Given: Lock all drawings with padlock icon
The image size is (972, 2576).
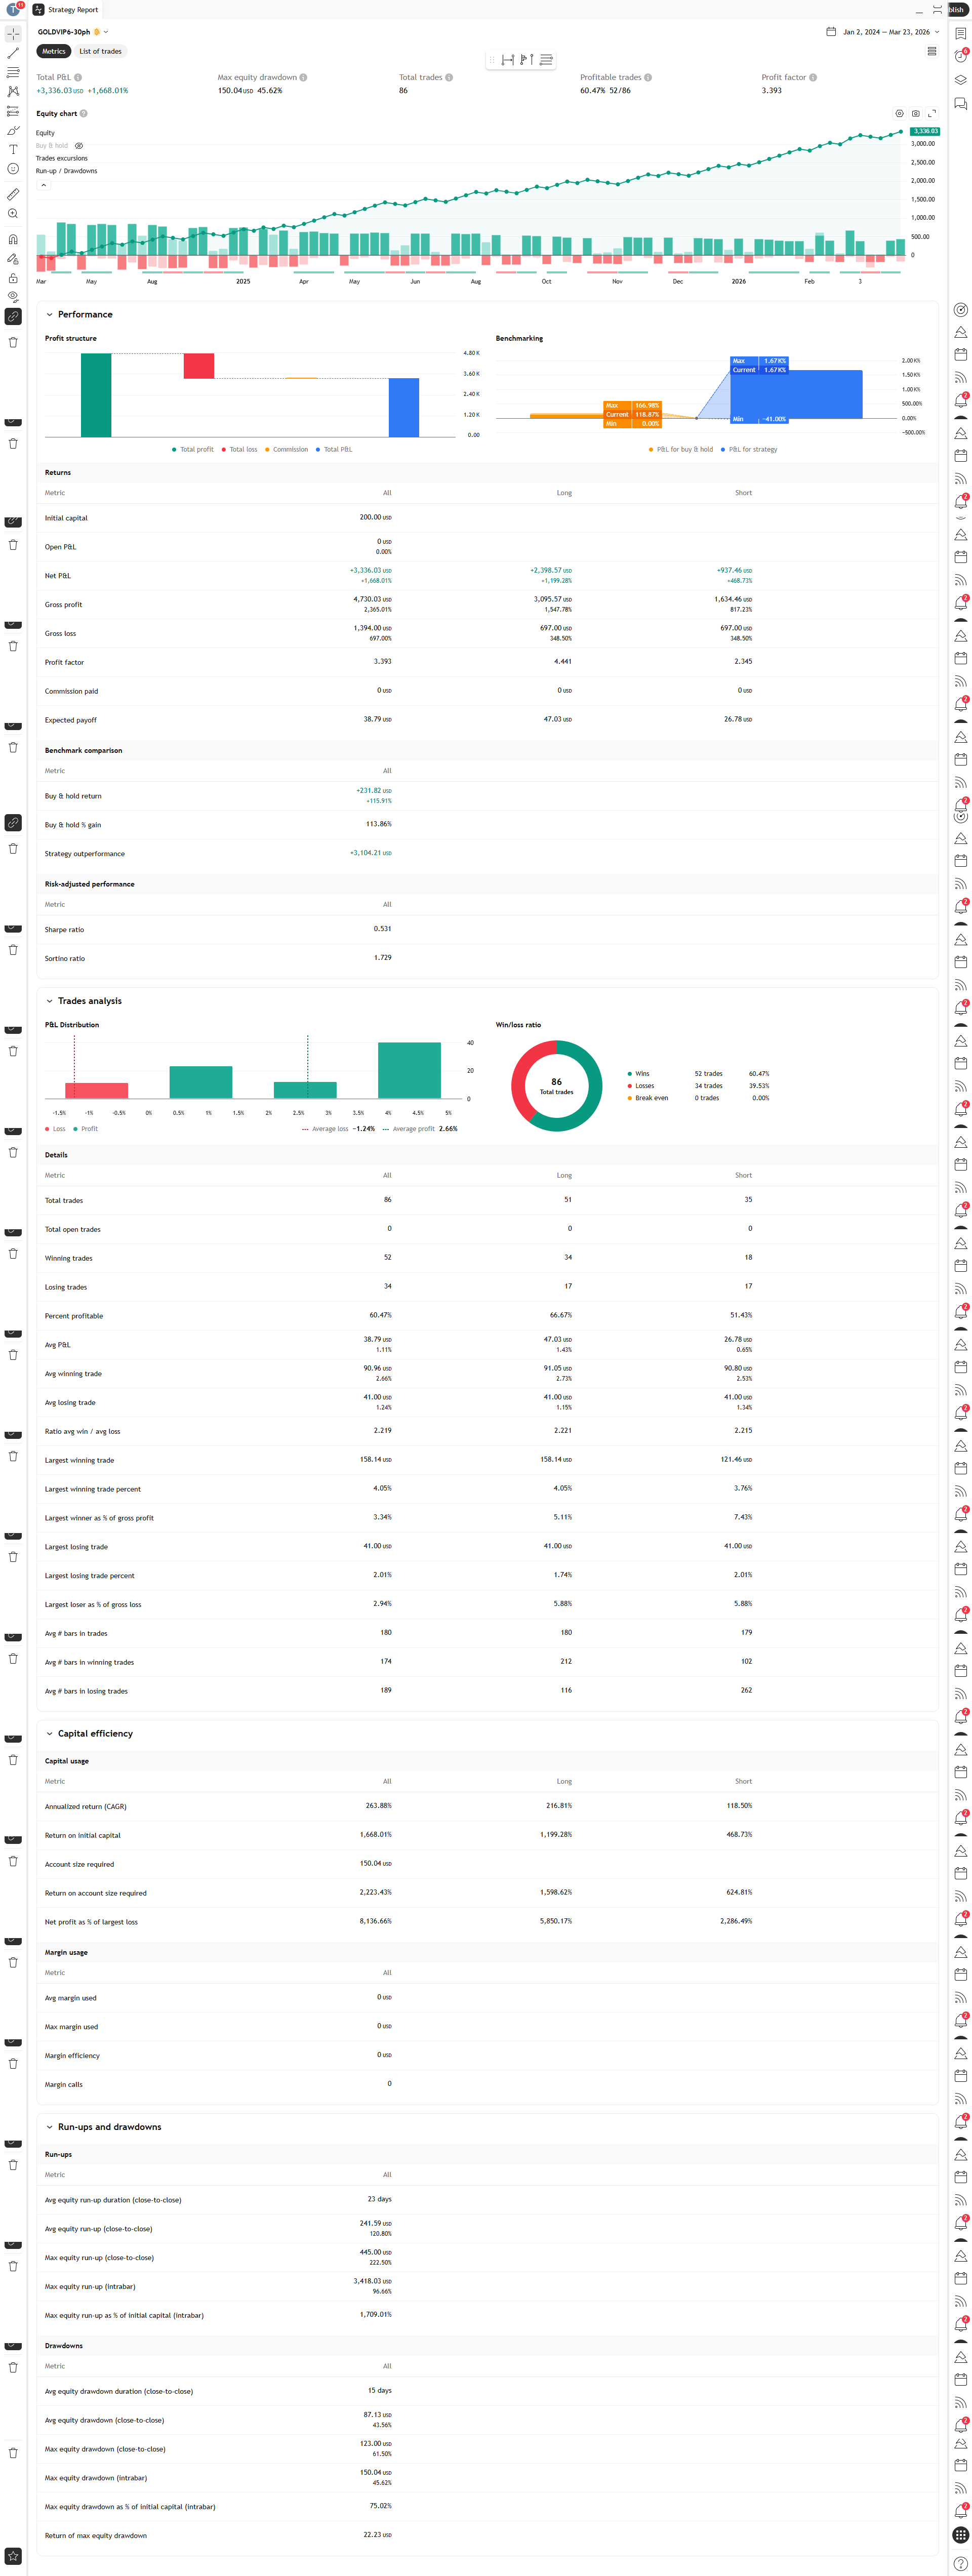Looking at the screenshot, I should 13,278.
